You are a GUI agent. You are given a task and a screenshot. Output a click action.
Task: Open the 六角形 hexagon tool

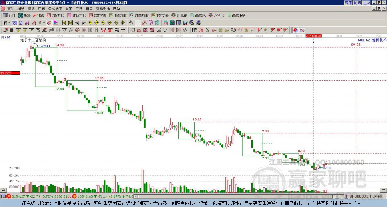coord(217,15)
